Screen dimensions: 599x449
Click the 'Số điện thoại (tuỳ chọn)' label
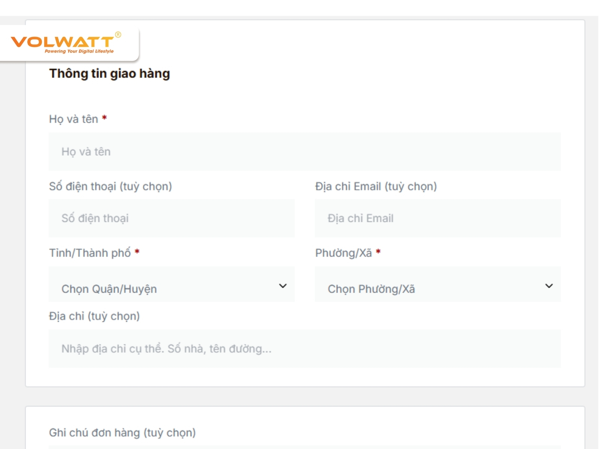coord(110,186)
